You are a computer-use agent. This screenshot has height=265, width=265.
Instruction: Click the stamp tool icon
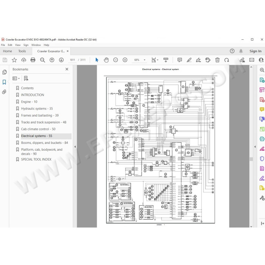click(208, 60)
